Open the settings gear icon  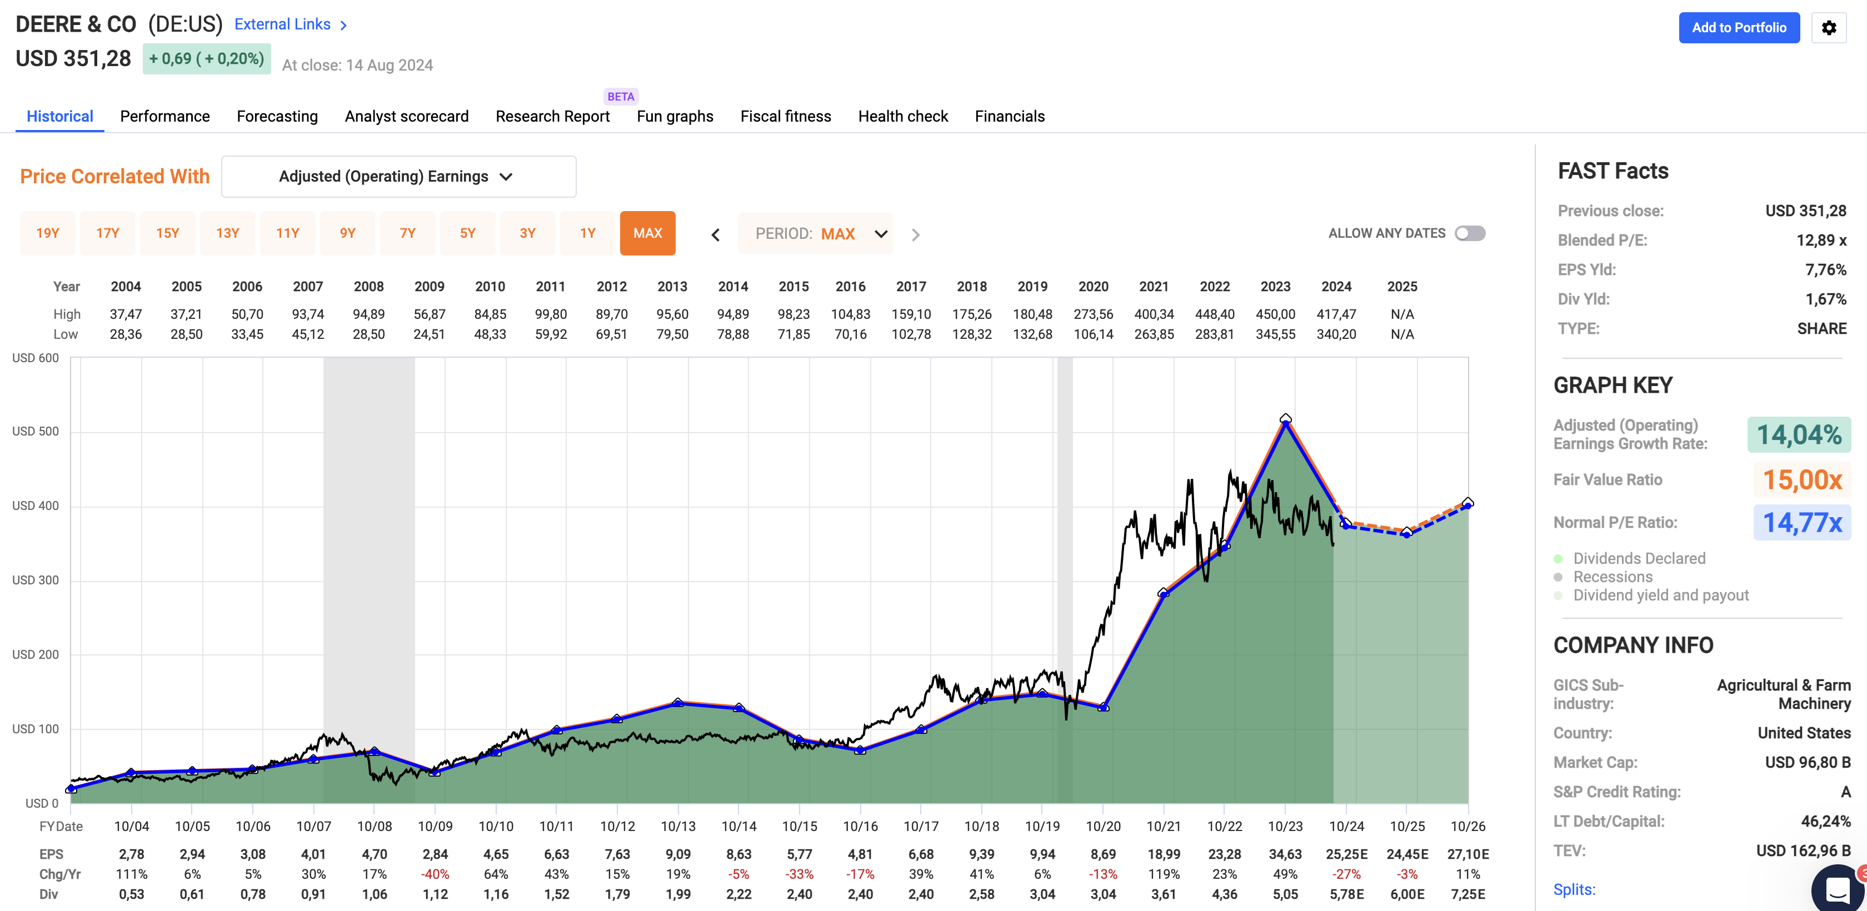[x=1829, y=28]
